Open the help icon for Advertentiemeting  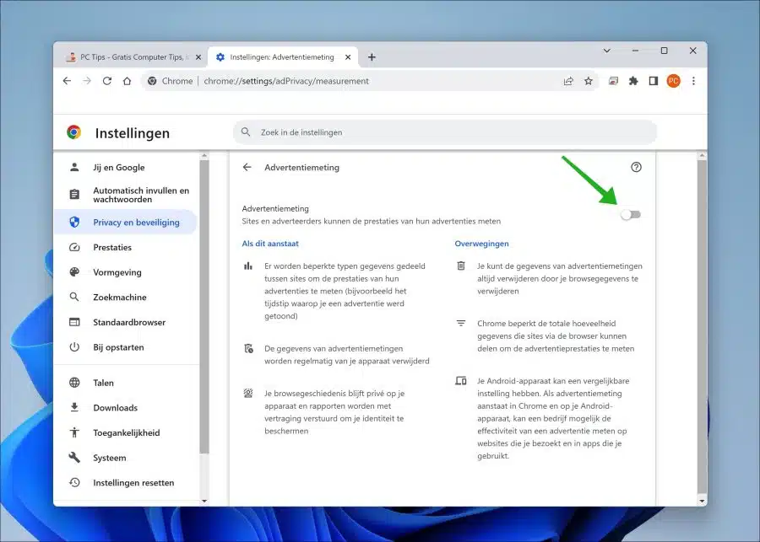click(636, 167)
